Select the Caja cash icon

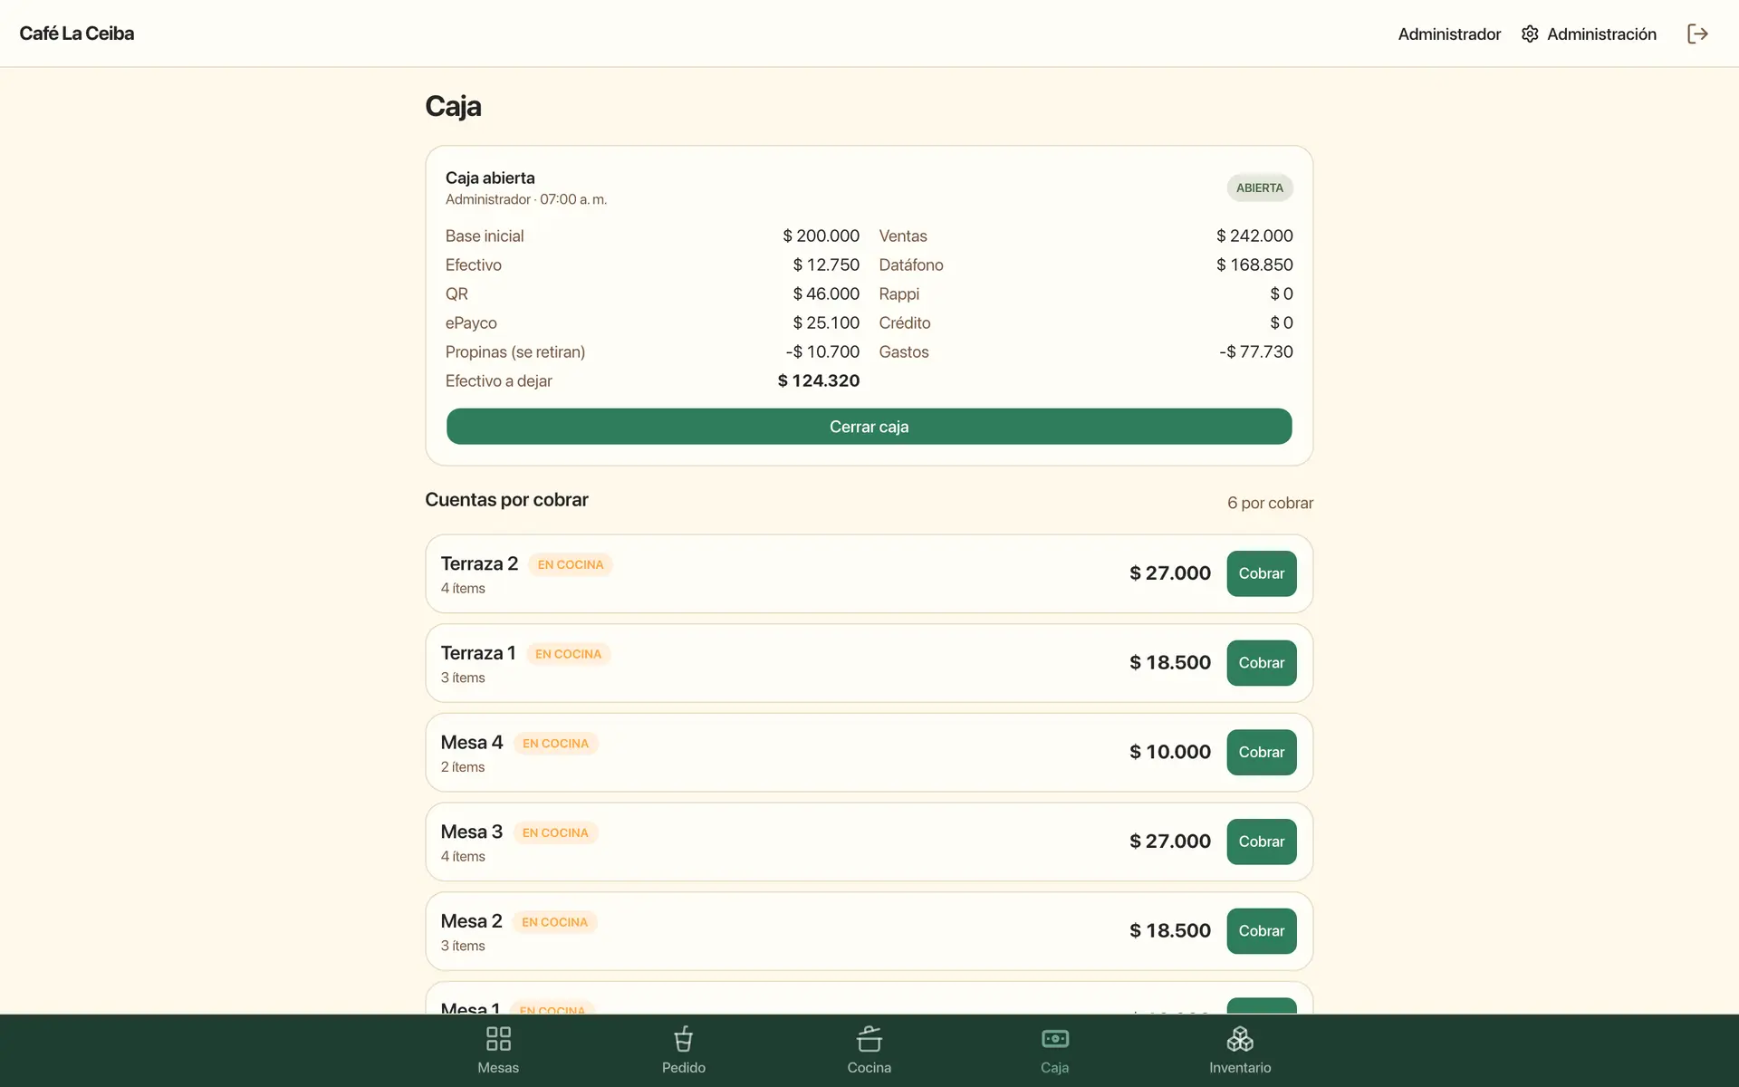1055,1038
